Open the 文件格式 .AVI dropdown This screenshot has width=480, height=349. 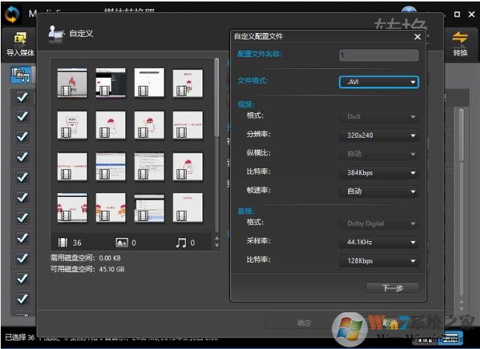(x=379, y=82)
